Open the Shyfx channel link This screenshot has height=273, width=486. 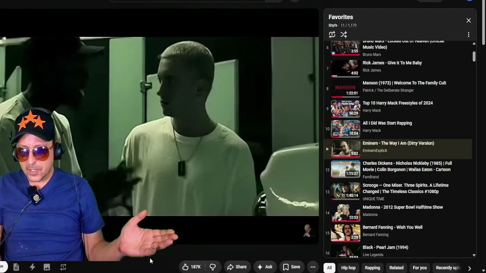pos(333,25)
